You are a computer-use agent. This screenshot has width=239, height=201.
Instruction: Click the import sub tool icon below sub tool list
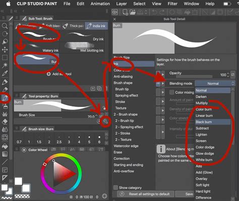click(93, 88)
